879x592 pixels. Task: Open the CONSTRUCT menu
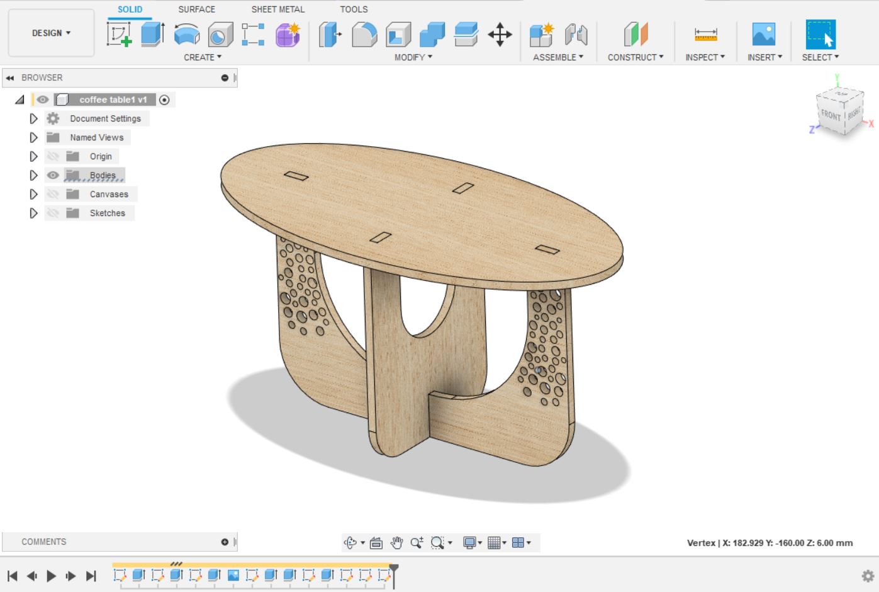click(x=635, y=57)
